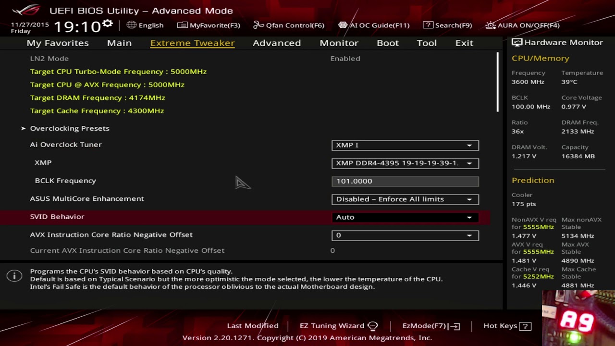Open Qfan Control(F6)
The width and height of the screenshot is (615, 346).
click(x=289, y=25)
